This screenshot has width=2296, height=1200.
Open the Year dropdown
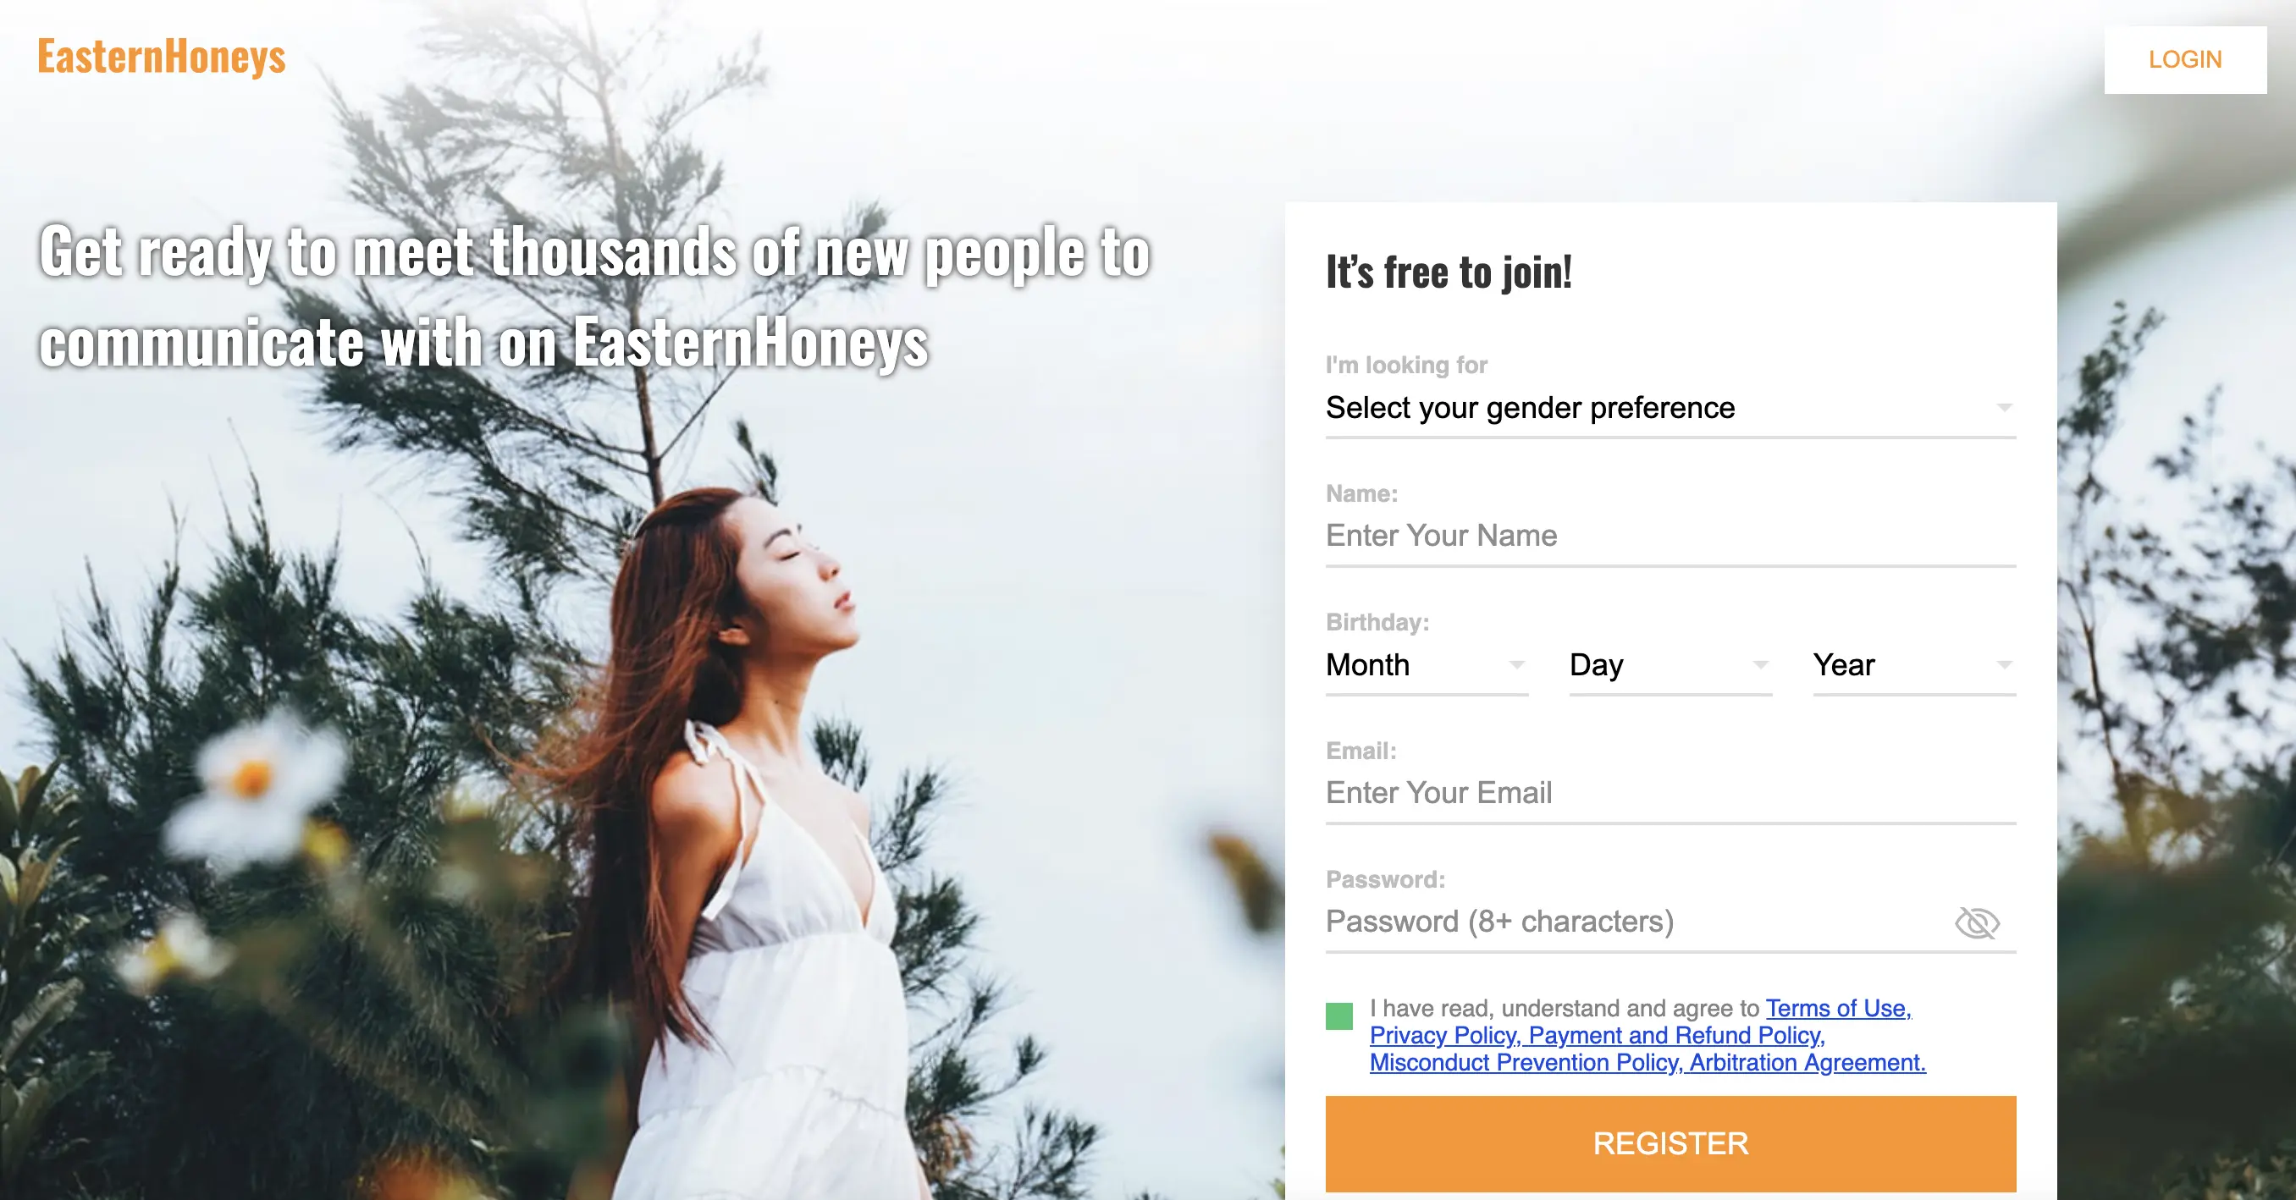(1914, 665)
